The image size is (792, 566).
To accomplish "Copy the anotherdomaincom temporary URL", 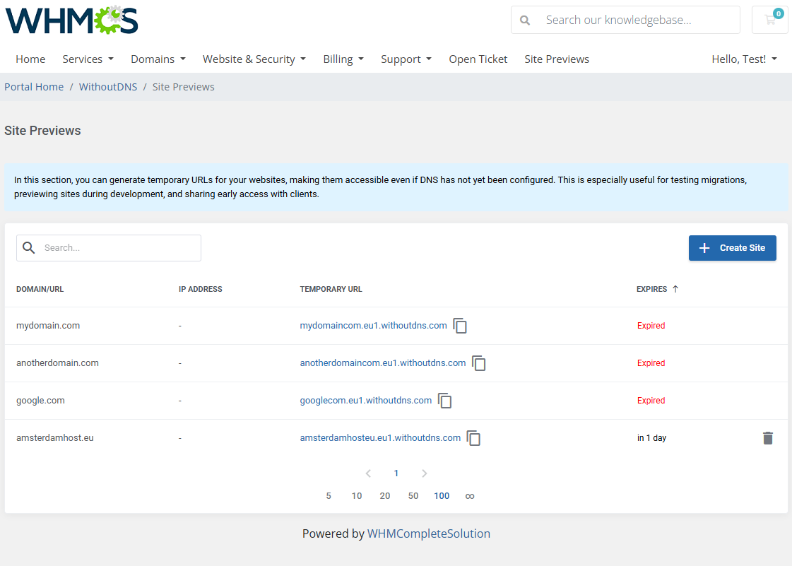I will click(478, 363).
